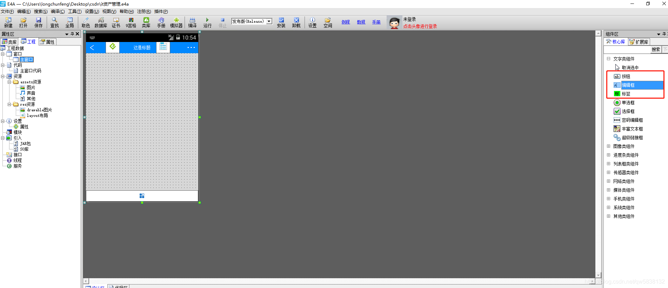Click the 保存 (Save) toolbar icon

point(38,22)
